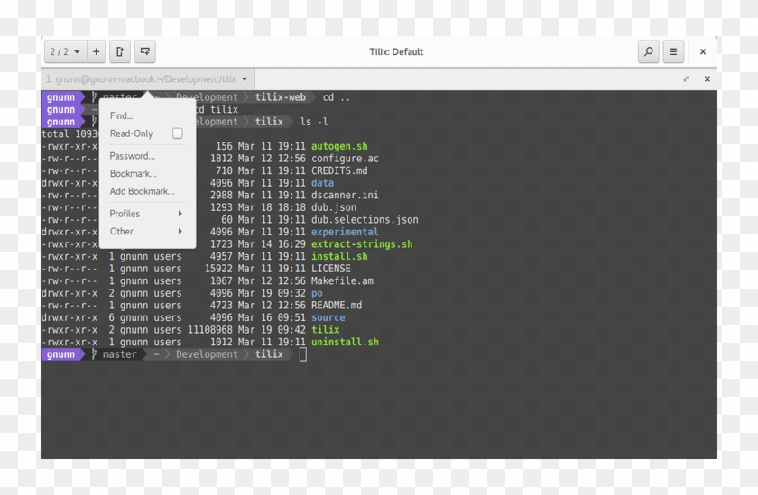Add terminal down icon
Image resolution: width=758 pixels, height=495 pixels.
(x=145, y=51)
